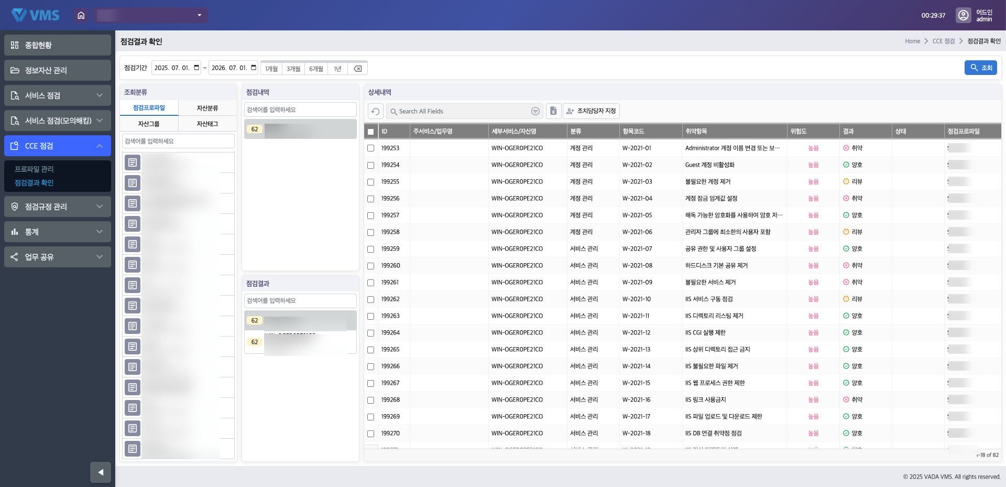Select the 62 item in 점검내역 list
This screenshot has width=1006, height=487.
point(300,129)
